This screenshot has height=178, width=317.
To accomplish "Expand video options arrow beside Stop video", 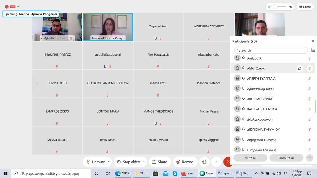I will (x=144, y=162).
